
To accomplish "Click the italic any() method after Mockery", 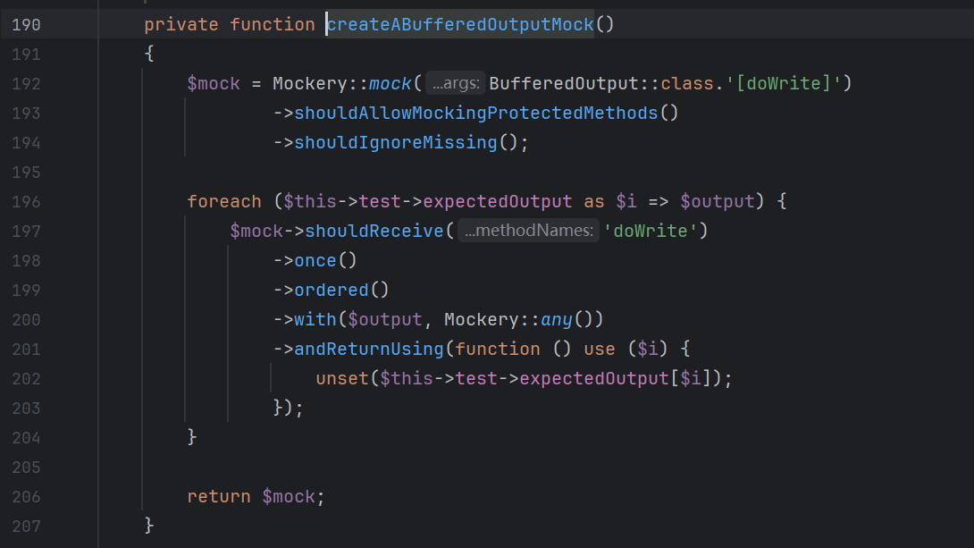I will pyautogui.click(x=556, y=319).
